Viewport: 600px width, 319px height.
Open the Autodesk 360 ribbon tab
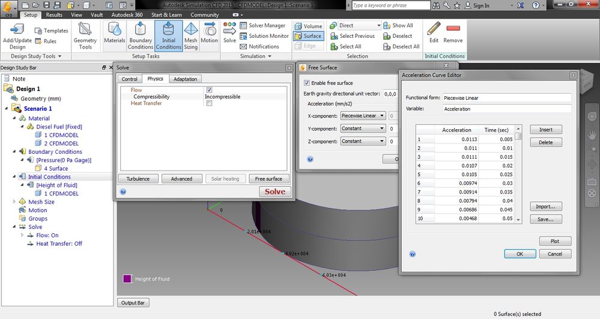pyautogui.click(x=127, y=15)
